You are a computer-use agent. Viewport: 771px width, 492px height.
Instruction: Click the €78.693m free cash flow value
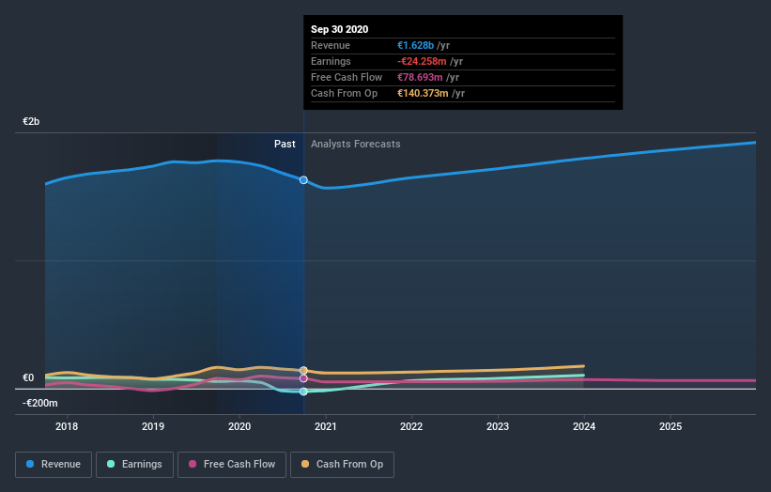(420, 78)
